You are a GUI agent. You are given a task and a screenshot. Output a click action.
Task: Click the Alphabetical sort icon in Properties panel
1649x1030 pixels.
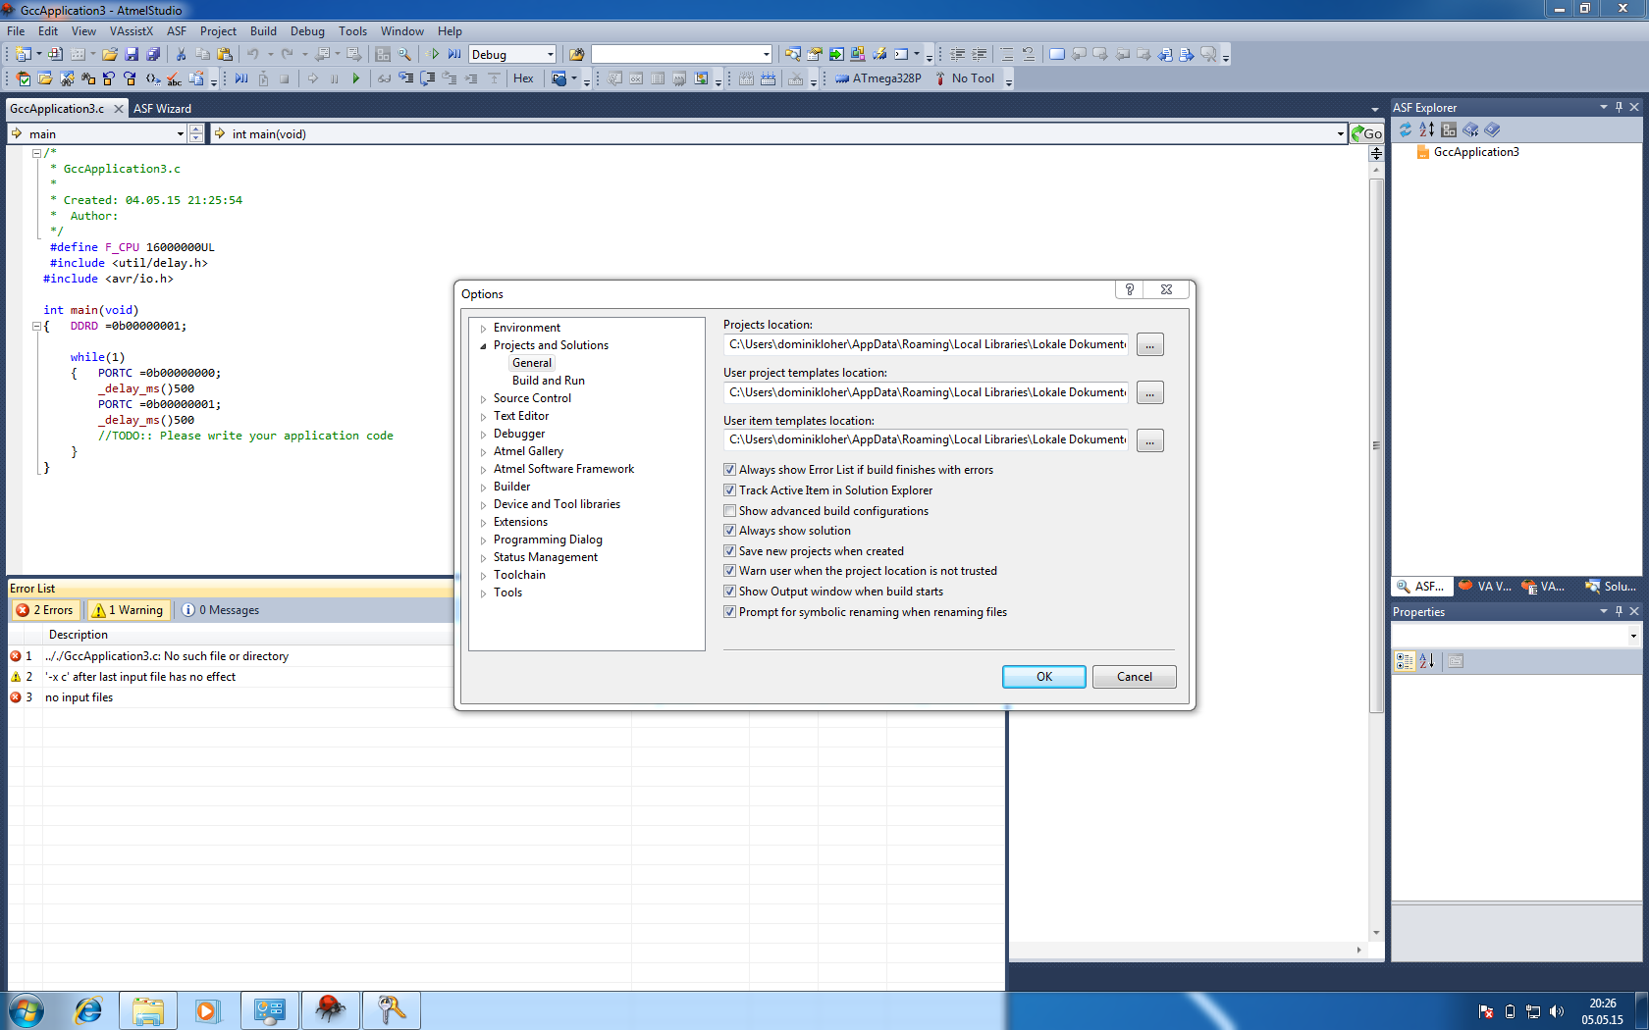coord(1426,661)
